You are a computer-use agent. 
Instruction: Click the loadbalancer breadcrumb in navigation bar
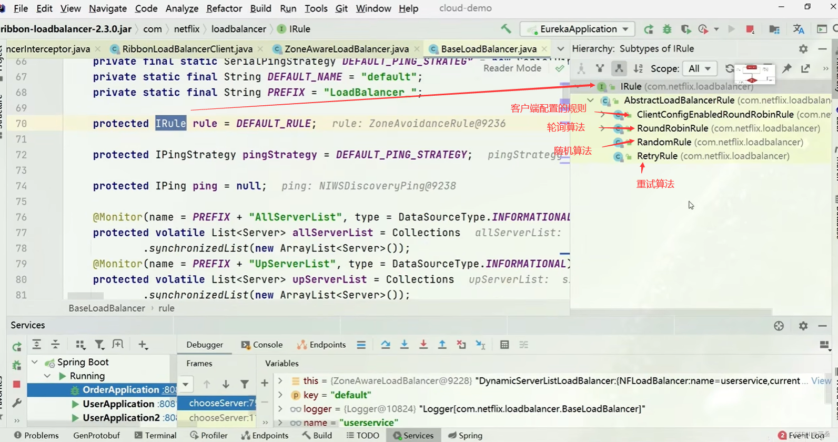click(239, 29)
